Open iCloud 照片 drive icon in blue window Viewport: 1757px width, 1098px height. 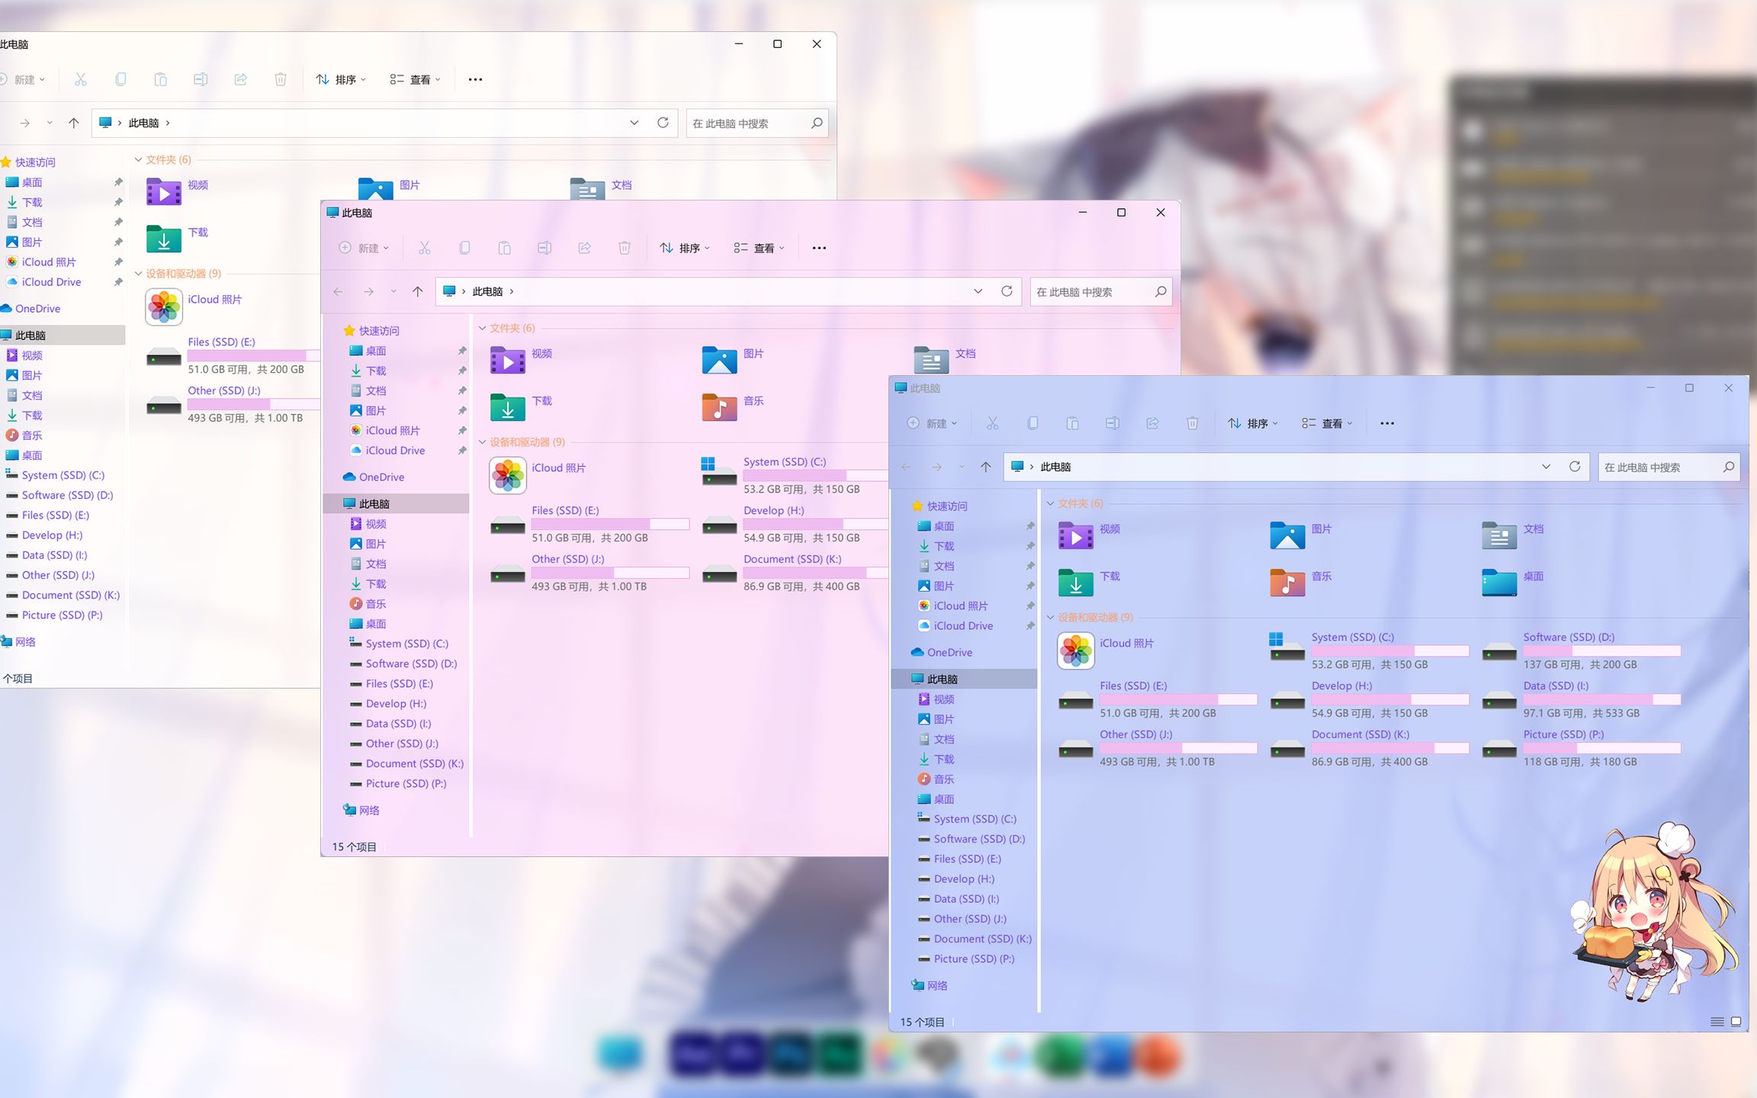(1076, 650)
